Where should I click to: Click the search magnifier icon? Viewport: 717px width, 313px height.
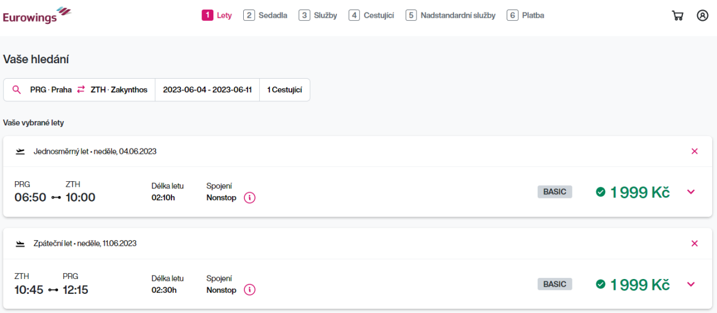coord(17,90)
